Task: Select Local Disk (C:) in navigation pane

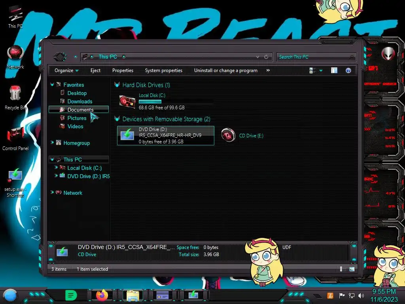Action: point(85,168)
